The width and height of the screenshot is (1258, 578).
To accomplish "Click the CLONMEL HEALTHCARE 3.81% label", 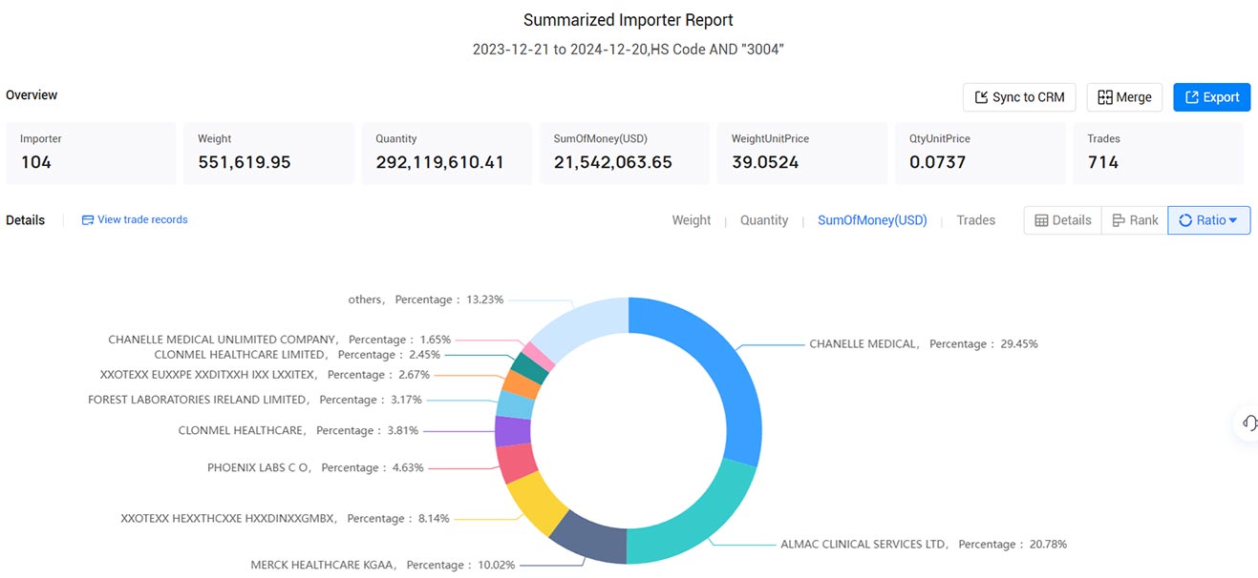I will (298, 430).
